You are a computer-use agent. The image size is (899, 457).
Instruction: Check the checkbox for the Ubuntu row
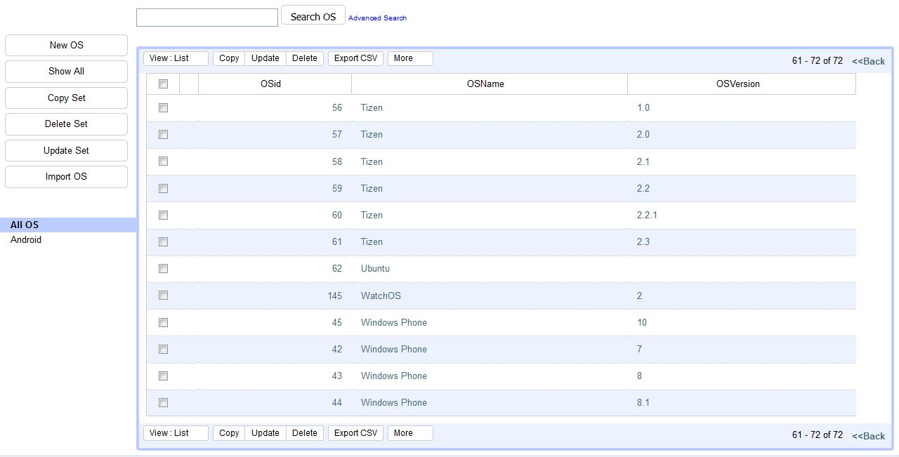[164, 268]
